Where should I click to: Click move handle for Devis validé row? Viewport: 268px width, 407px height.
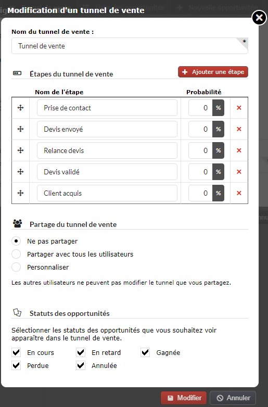20,172
